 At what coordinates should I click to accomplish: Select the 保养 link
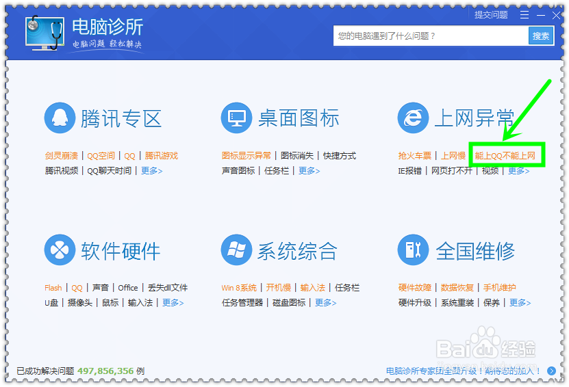(492, 303)
